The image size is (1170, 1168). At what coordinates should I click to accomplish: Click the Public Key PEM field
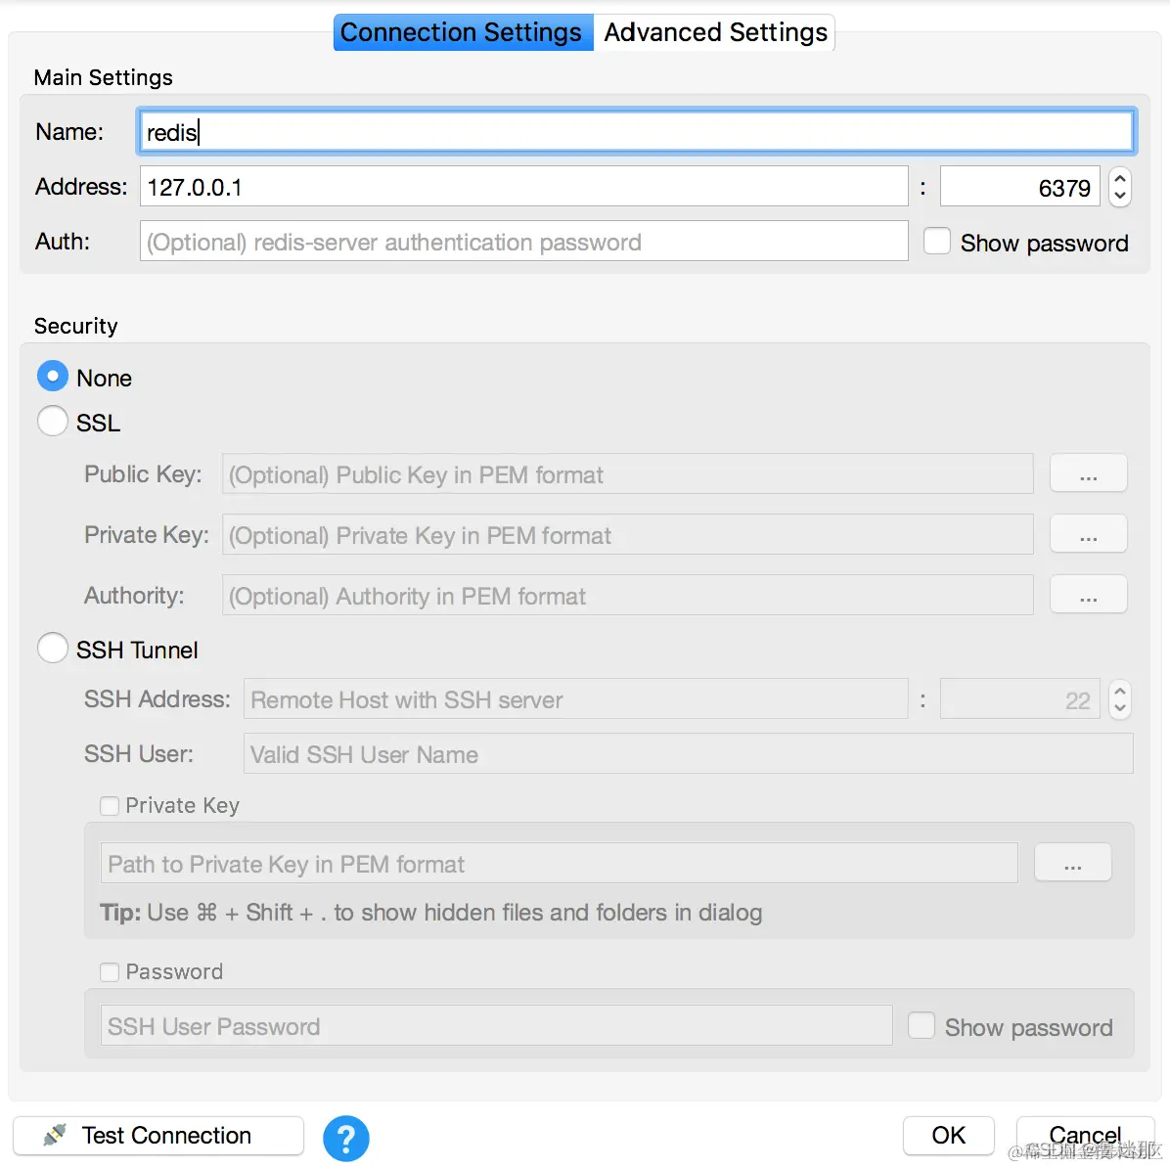coord(627,473)
